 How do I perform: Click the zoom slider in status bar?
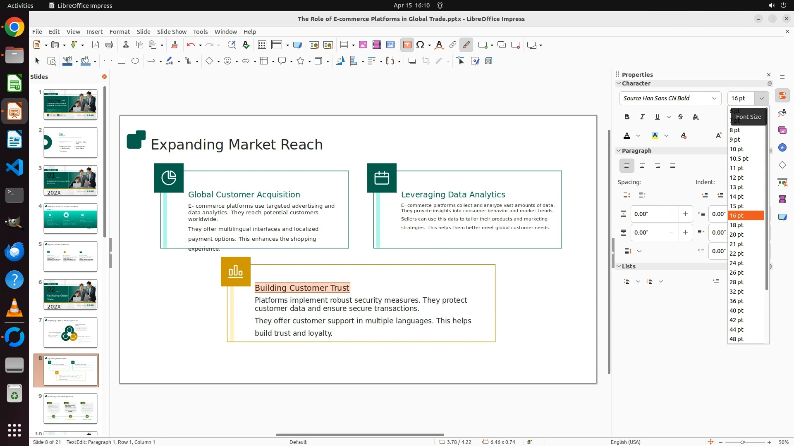click(742, 442)
